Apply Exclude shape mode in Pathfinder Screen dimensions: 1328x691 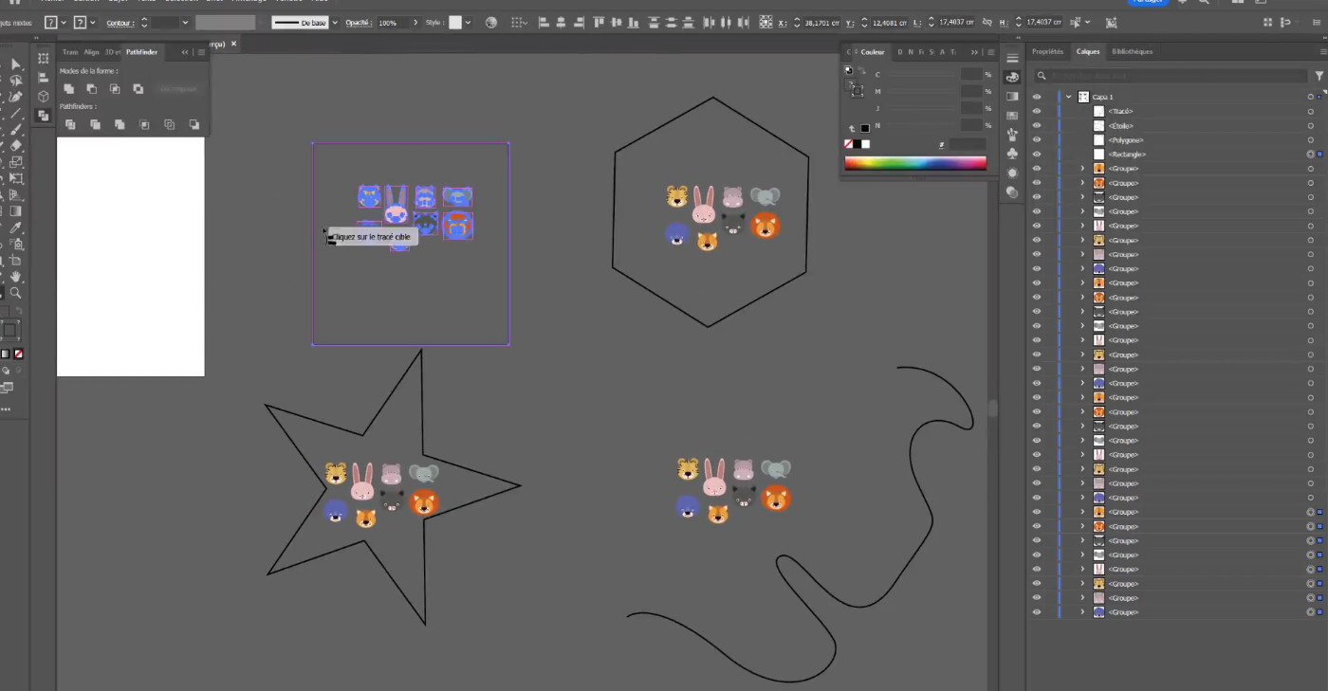click(x=138, y=89)
